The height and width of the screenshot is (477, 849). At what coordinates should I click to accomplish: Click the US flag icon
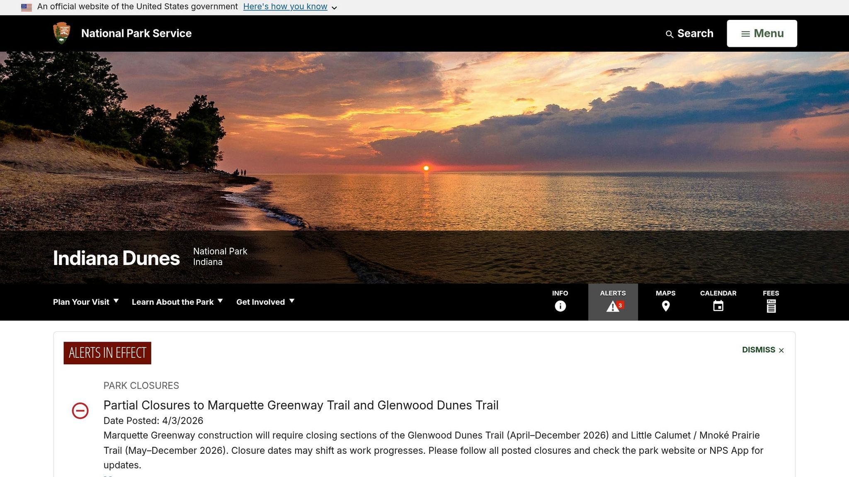[27, 7]
